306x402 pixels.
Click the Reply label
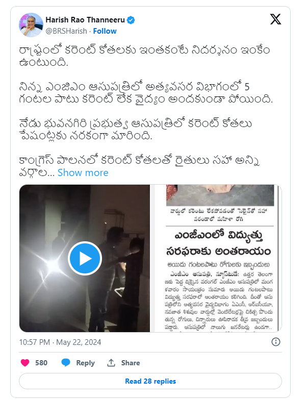click(x=85, y=363)
